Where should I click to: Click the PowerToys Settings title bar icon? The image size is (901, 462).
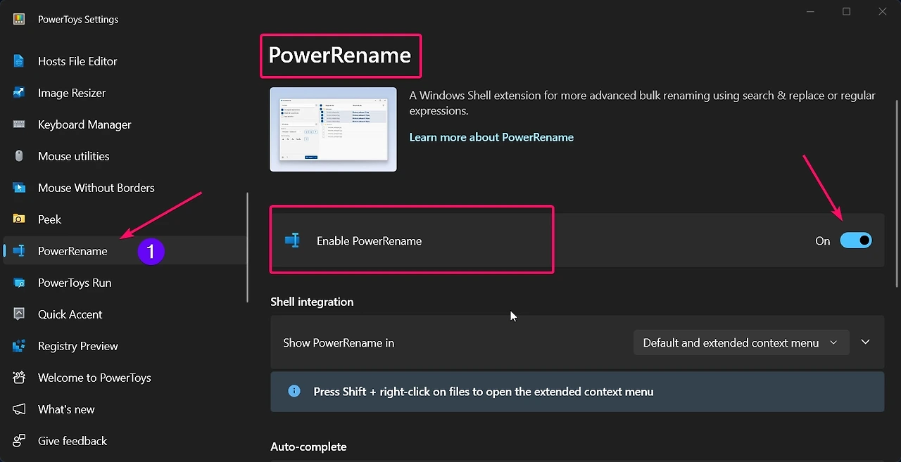19,19
